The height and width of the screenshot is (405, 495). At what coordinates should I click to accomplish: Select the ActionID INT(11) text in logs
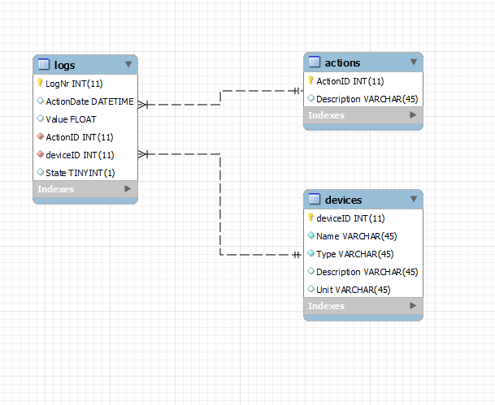pos(80,137)
